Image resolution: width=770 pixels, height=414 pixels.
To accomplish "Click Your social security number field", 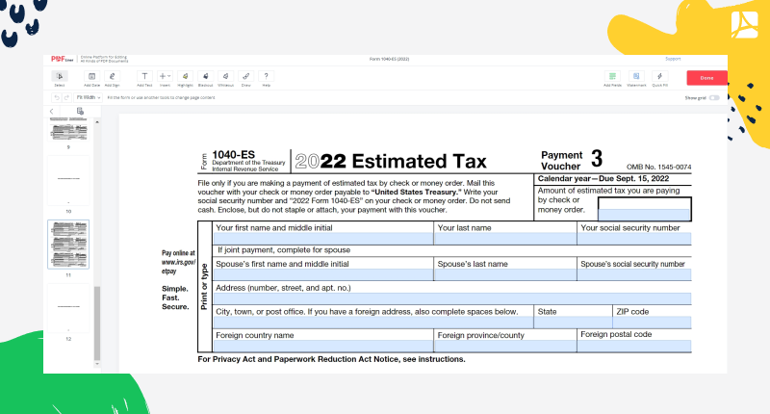I will click(x=634, y=239).
